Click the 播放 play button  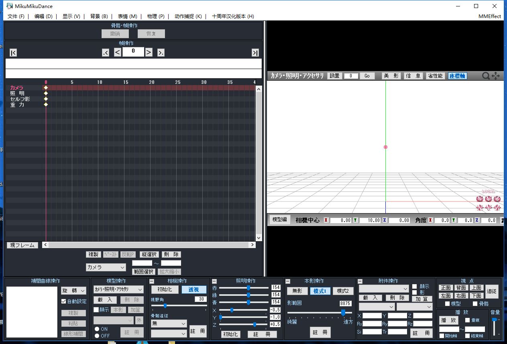(x=449, y=320)
